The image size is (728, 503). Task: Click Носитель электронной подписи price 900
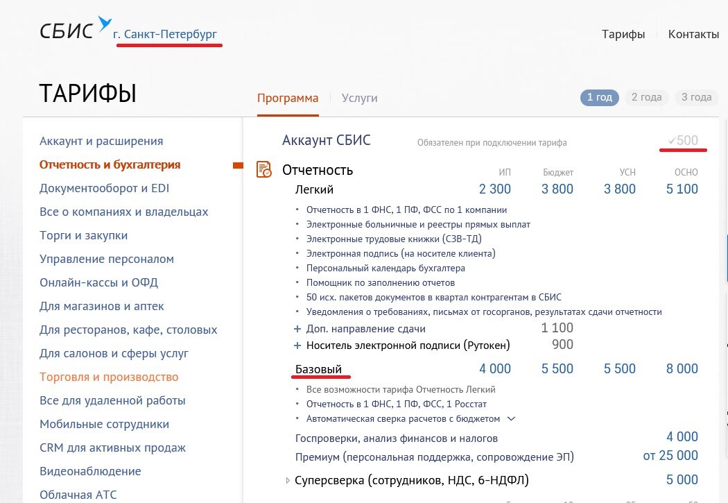(563, 345)
